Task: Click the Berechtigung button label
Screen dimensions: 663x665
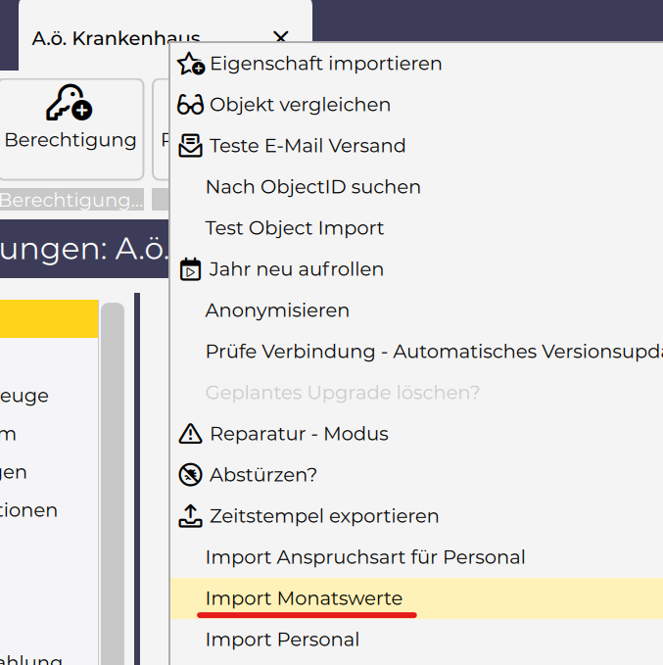Action: tap(71, 140)
